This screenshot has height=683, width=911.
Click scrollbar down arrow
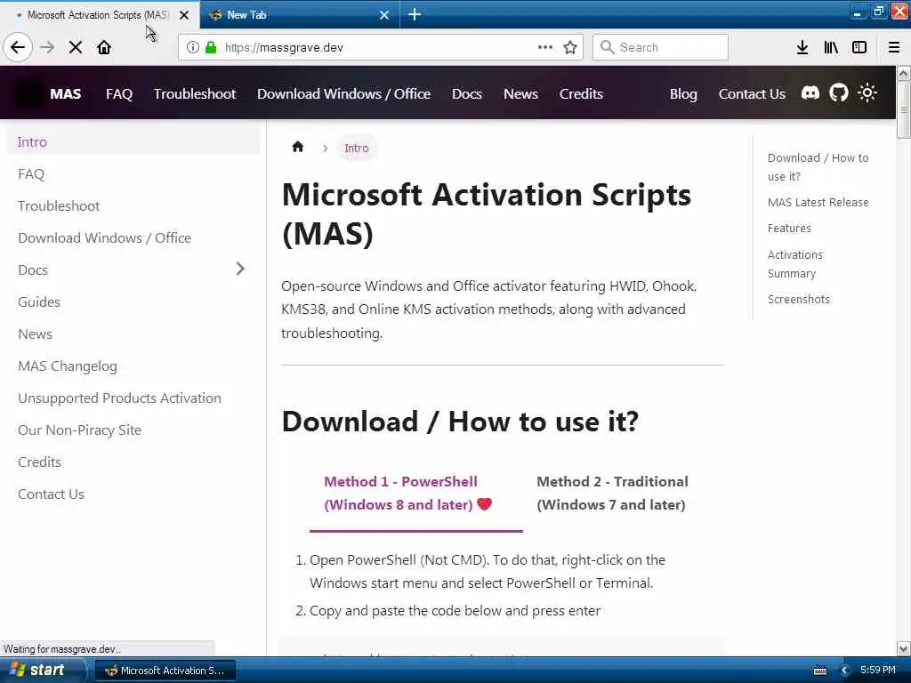[904, 648]
